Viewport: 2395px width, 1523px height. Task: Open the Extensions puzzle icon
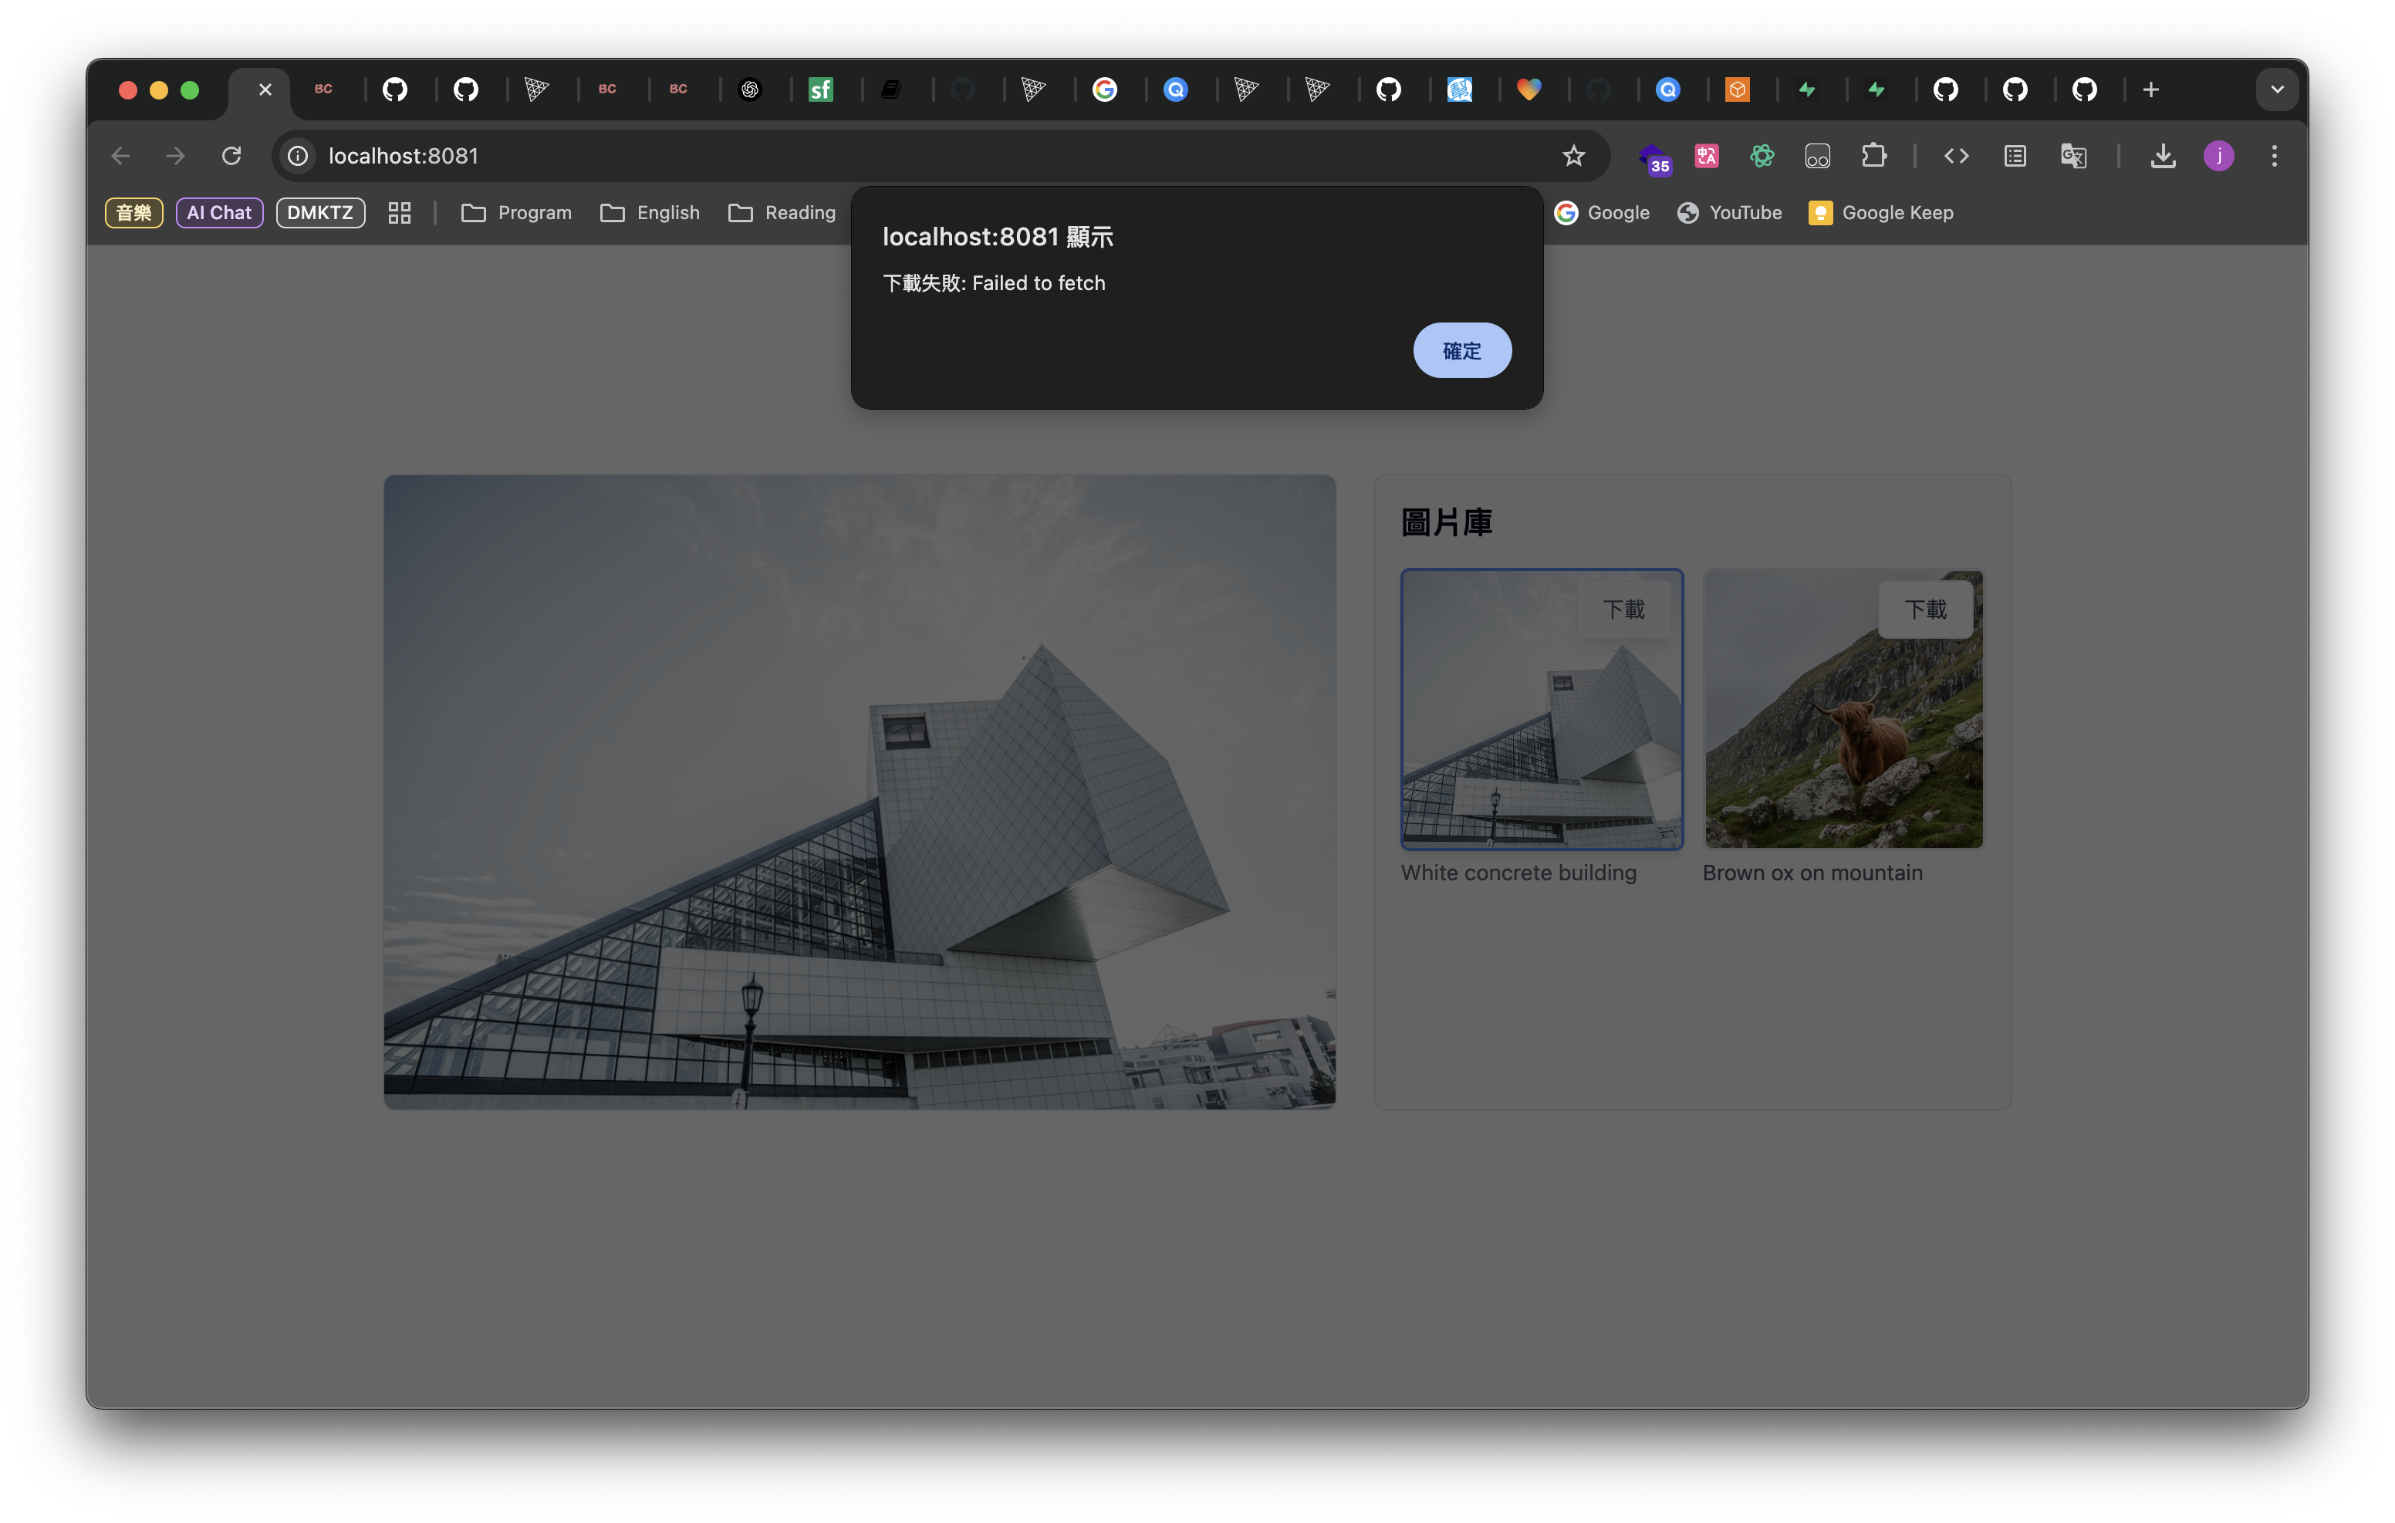point(1873,156)
